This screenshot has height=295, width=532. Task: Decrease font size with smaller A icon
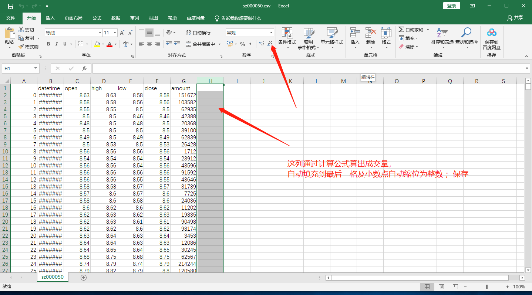tap(131, 33)
